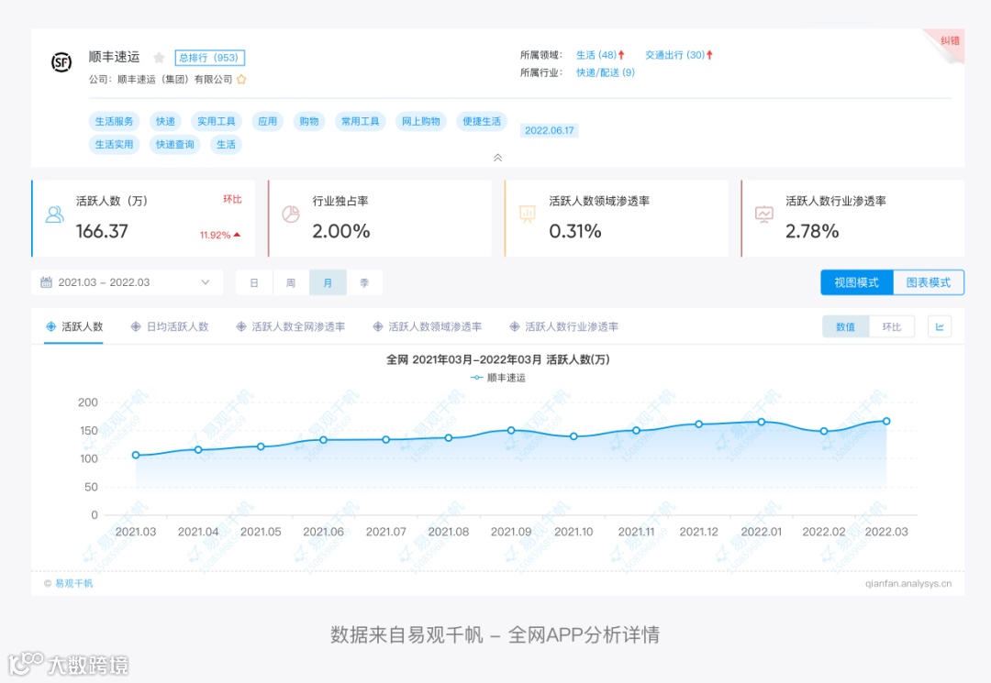The image size is (991, 683).
Task: Click the 2021.09 data point on chart
Action: (511, 431)
